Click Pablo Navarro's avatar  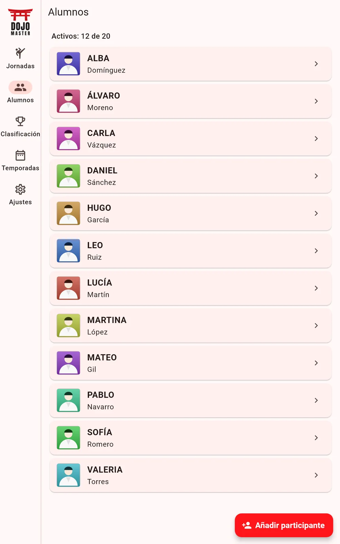coord(68,400)
